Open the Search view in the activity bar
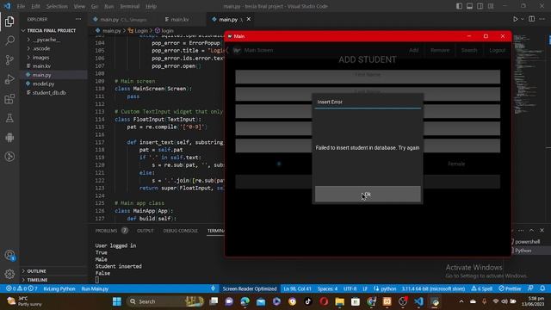 [x=9, y=40]
